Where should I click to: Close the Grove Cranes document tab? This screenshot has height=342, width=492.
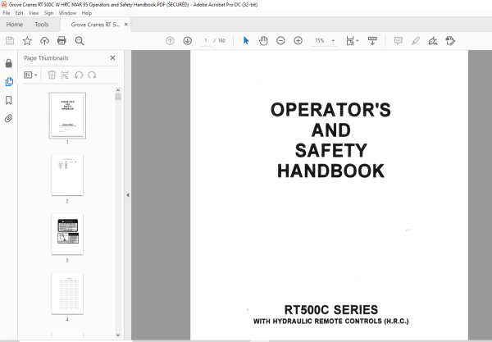point(125,24)
